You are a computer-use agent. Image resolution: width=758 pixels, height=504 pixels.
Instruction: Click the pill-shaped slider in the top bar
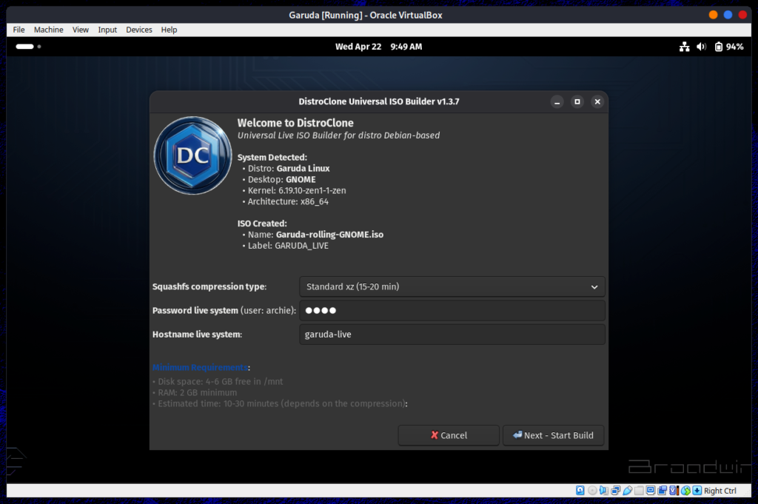24,46
